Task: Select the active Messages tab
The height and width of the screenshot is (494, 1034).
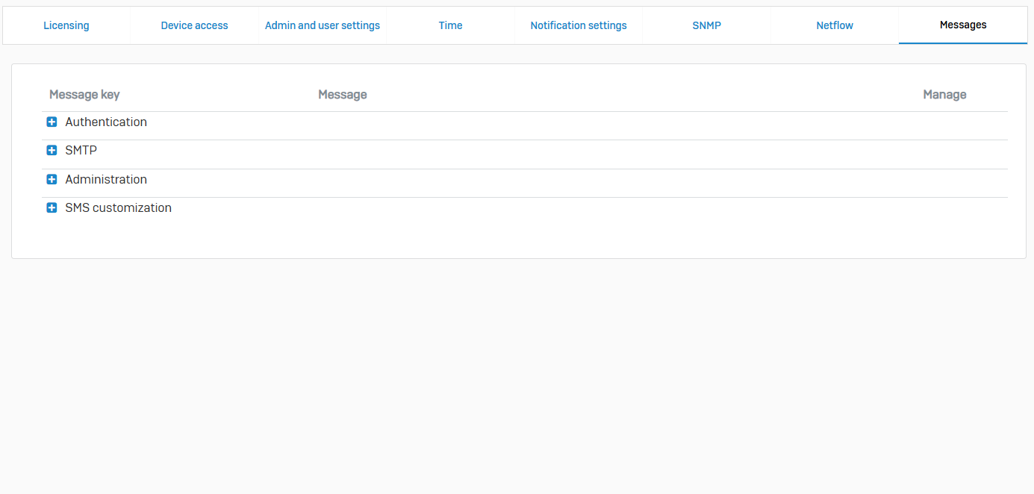Action: click(963, 25)
